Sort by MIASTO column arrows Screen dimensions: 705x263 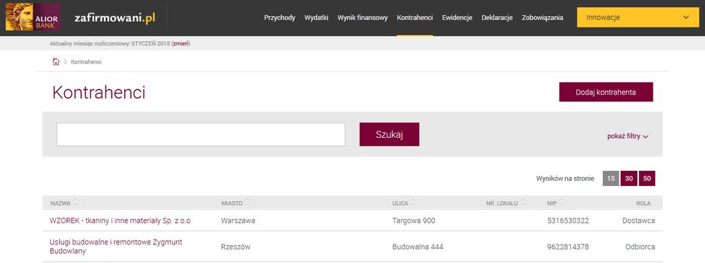click(x=247, y=203)
